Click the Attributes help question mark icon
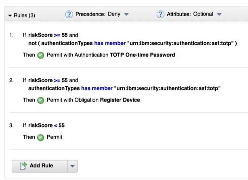248x180 pixels. click(x=161, y=15)
